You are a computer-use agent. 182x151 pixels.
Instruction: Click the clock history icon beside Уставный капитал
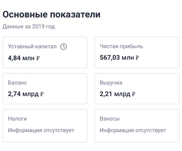[x=64, y=47]
